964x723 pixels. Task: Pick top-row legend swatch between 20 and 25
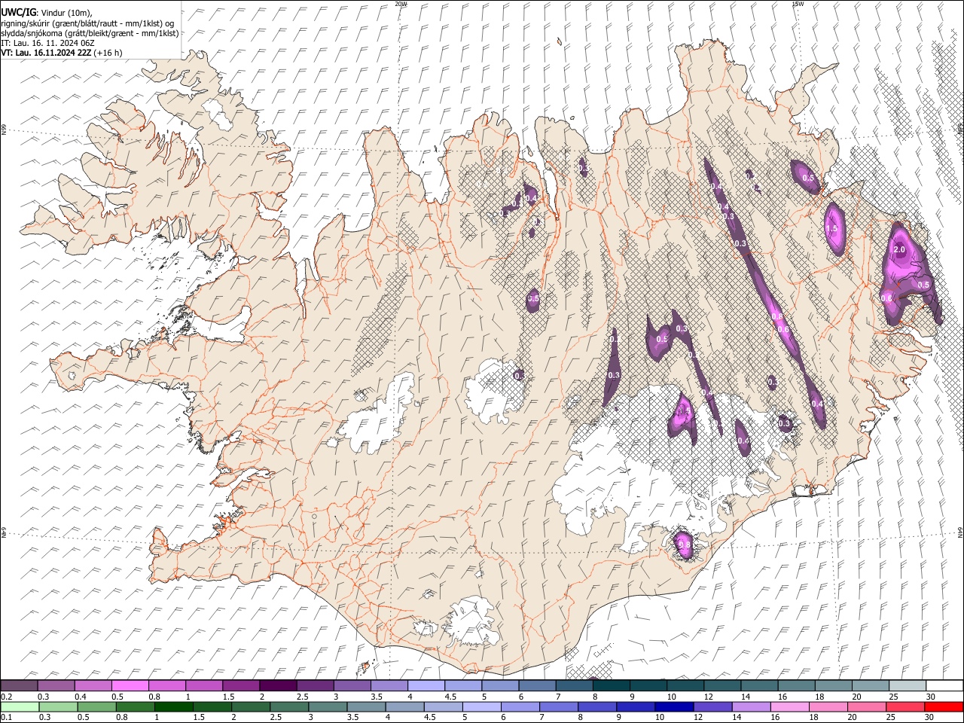pos(871,686)
